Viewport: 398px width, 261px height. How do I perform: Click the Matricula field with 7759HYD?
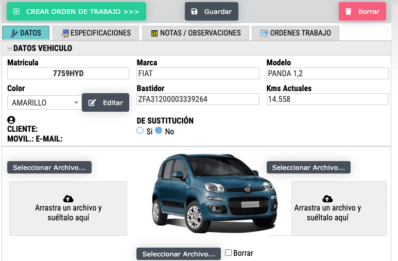point(68,74)
